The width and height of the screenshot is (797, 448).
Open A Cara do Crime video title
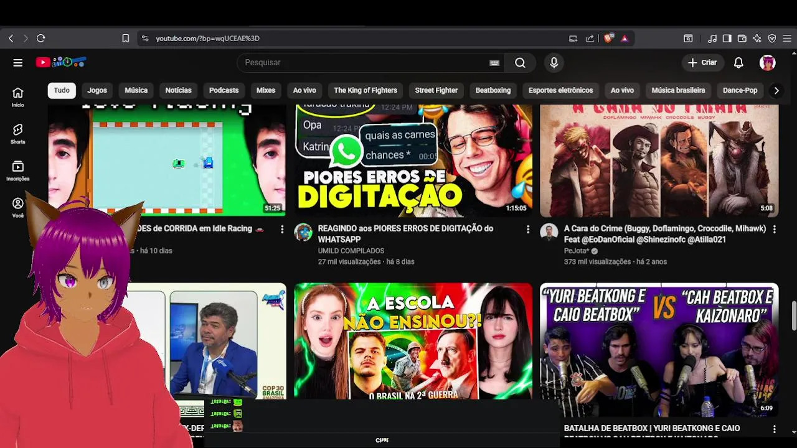[664, 234]
